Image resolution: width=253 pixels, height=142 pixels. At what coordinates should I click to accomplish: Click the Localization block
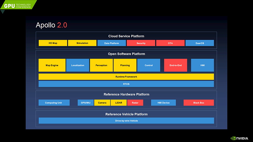[77, 65]
